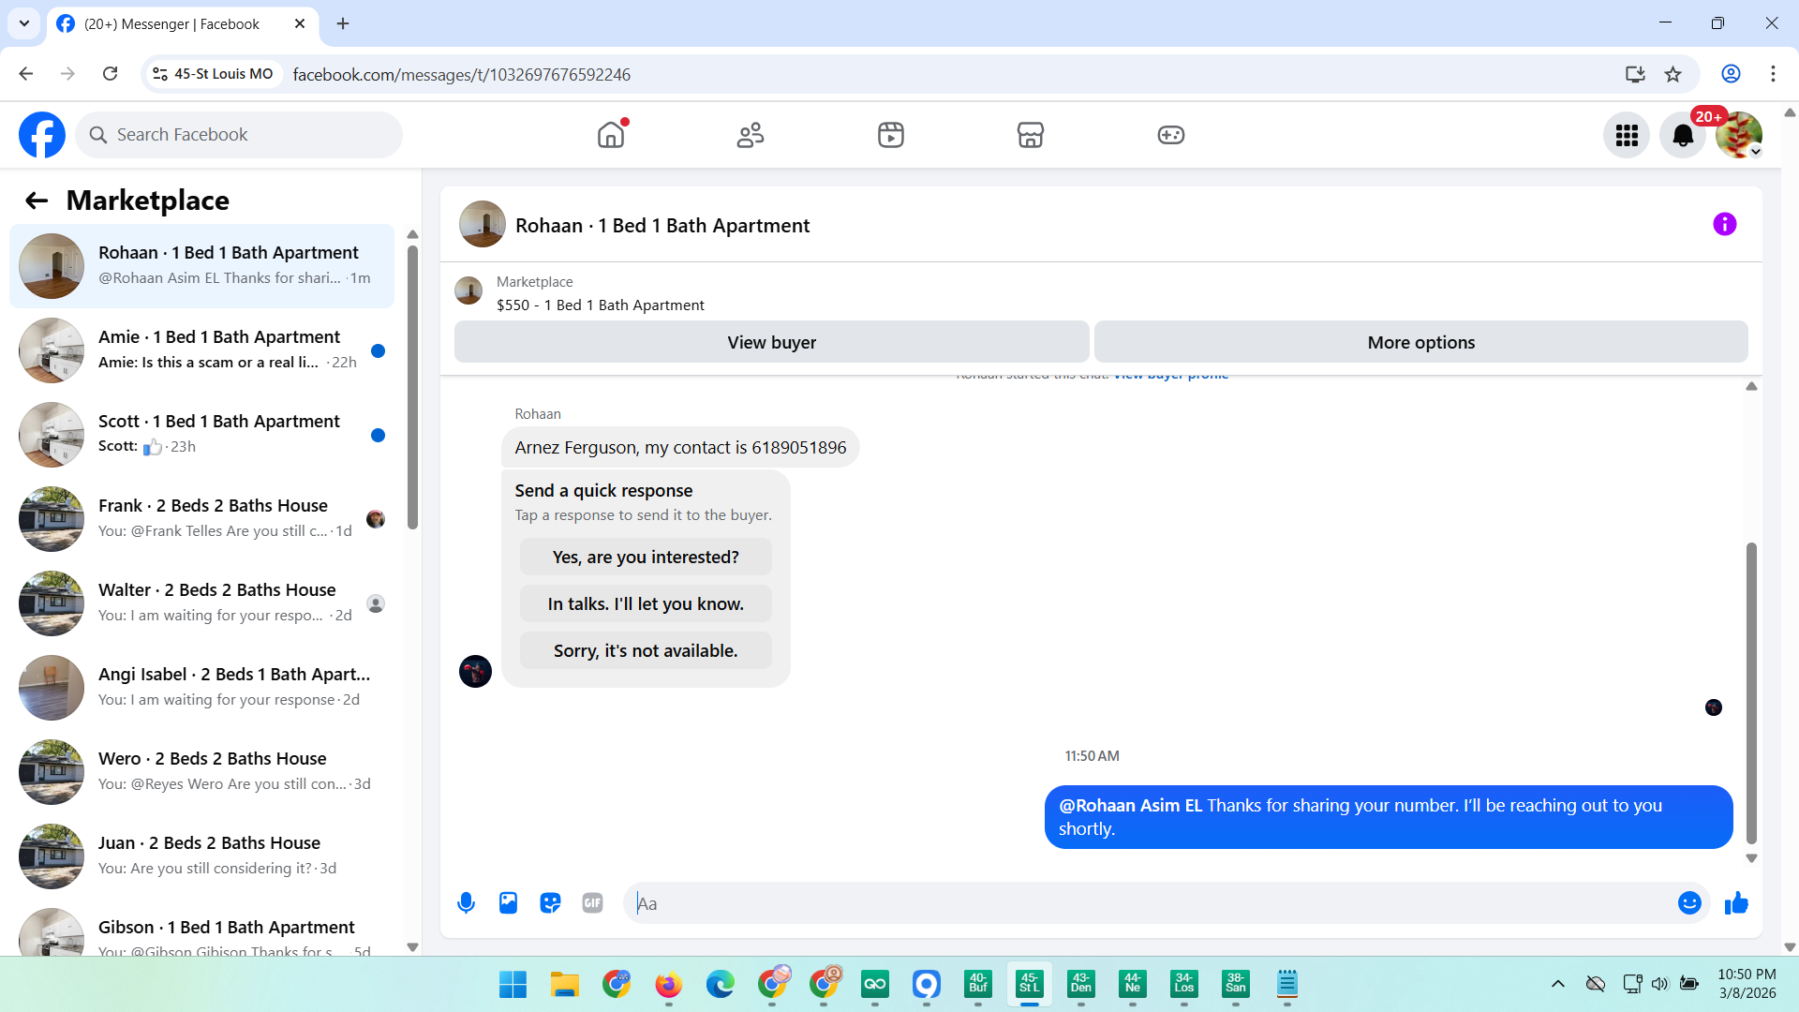
Task: Click the View buyer button
Action: 771,343
